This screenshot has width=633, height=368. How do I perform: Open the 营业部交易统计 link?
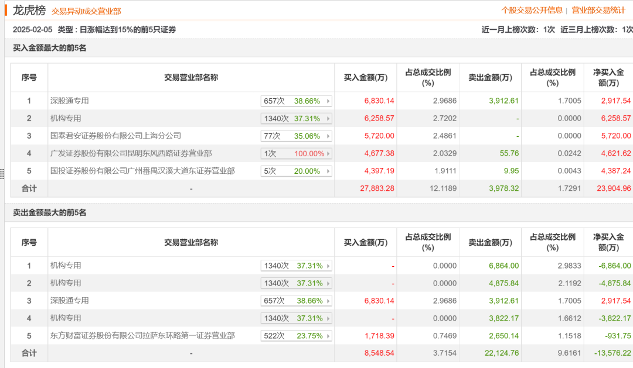[598, 10]
